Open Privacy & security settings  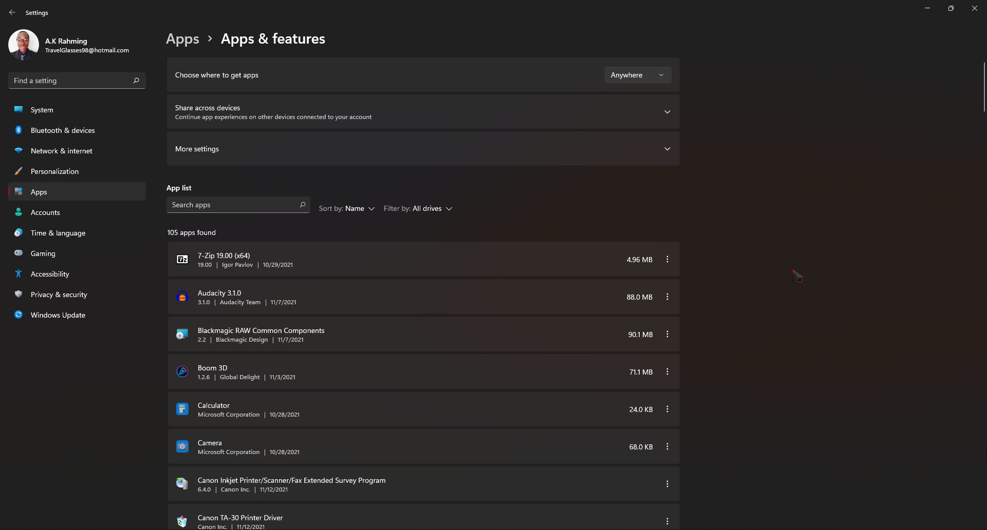click(x=59, y=295)
